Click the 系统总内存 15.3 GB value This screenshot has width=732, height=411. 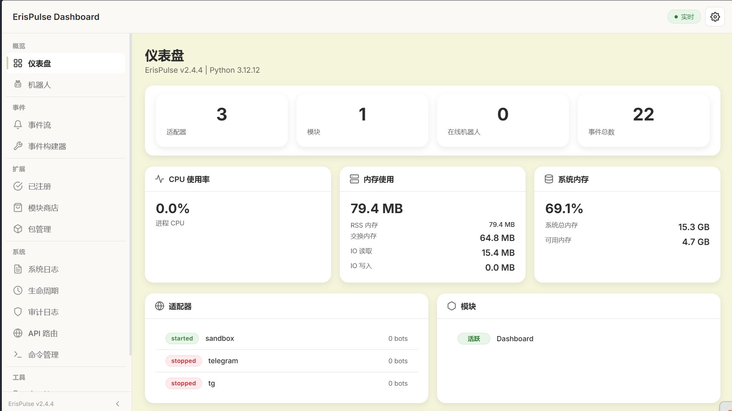coord(694,227)
